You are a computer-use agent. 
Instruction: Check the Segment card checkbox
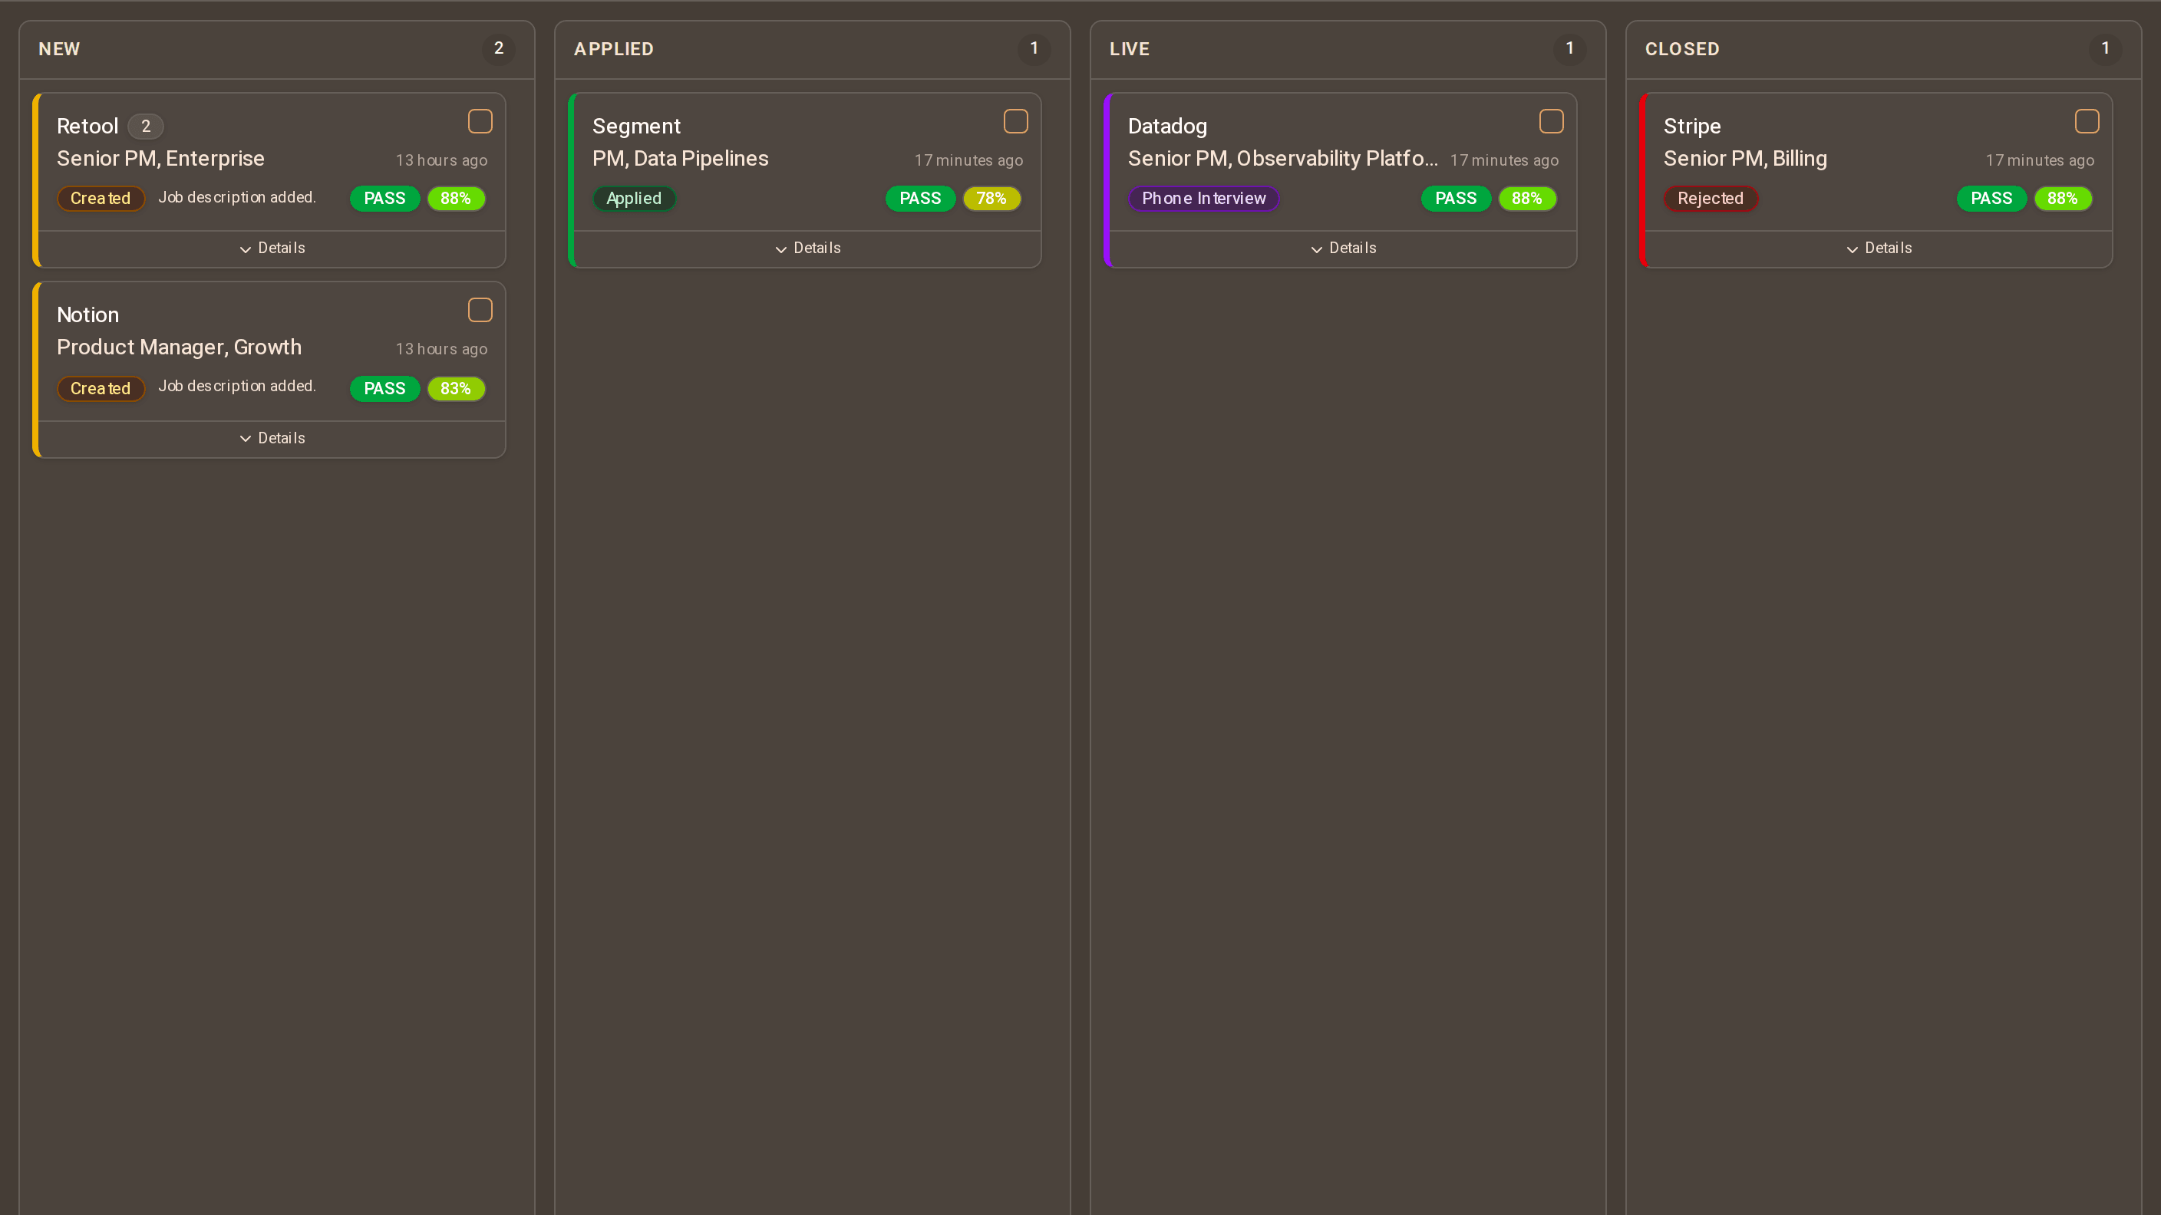point(1016,122)
